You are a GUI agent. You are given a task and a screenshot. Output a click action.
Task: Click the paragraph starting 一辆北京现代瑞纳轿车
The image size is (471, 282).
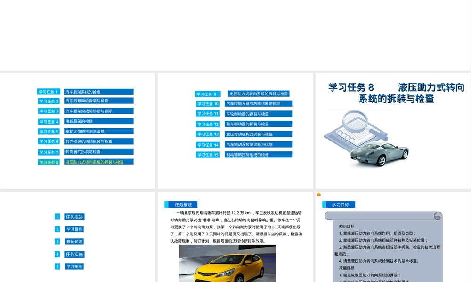pos(236,227)
